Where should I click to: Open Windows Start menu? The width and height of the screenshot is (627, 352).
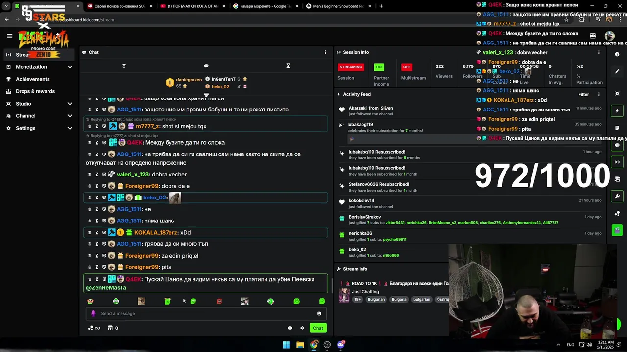point(286,345)
